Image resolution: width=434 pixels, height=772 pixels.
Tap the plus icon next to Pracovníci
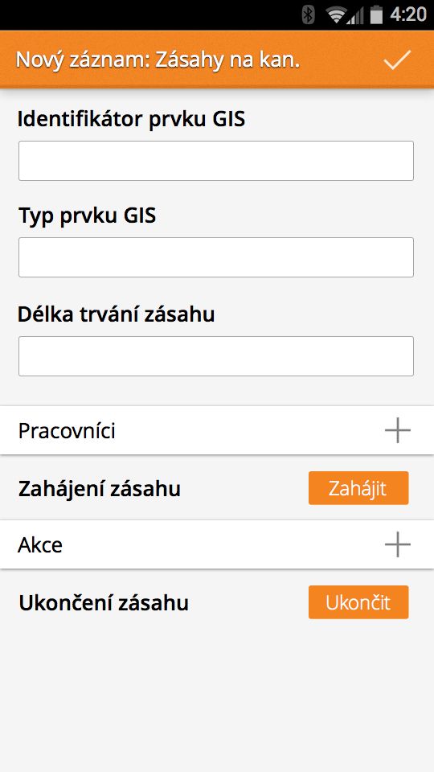point(398,431)
